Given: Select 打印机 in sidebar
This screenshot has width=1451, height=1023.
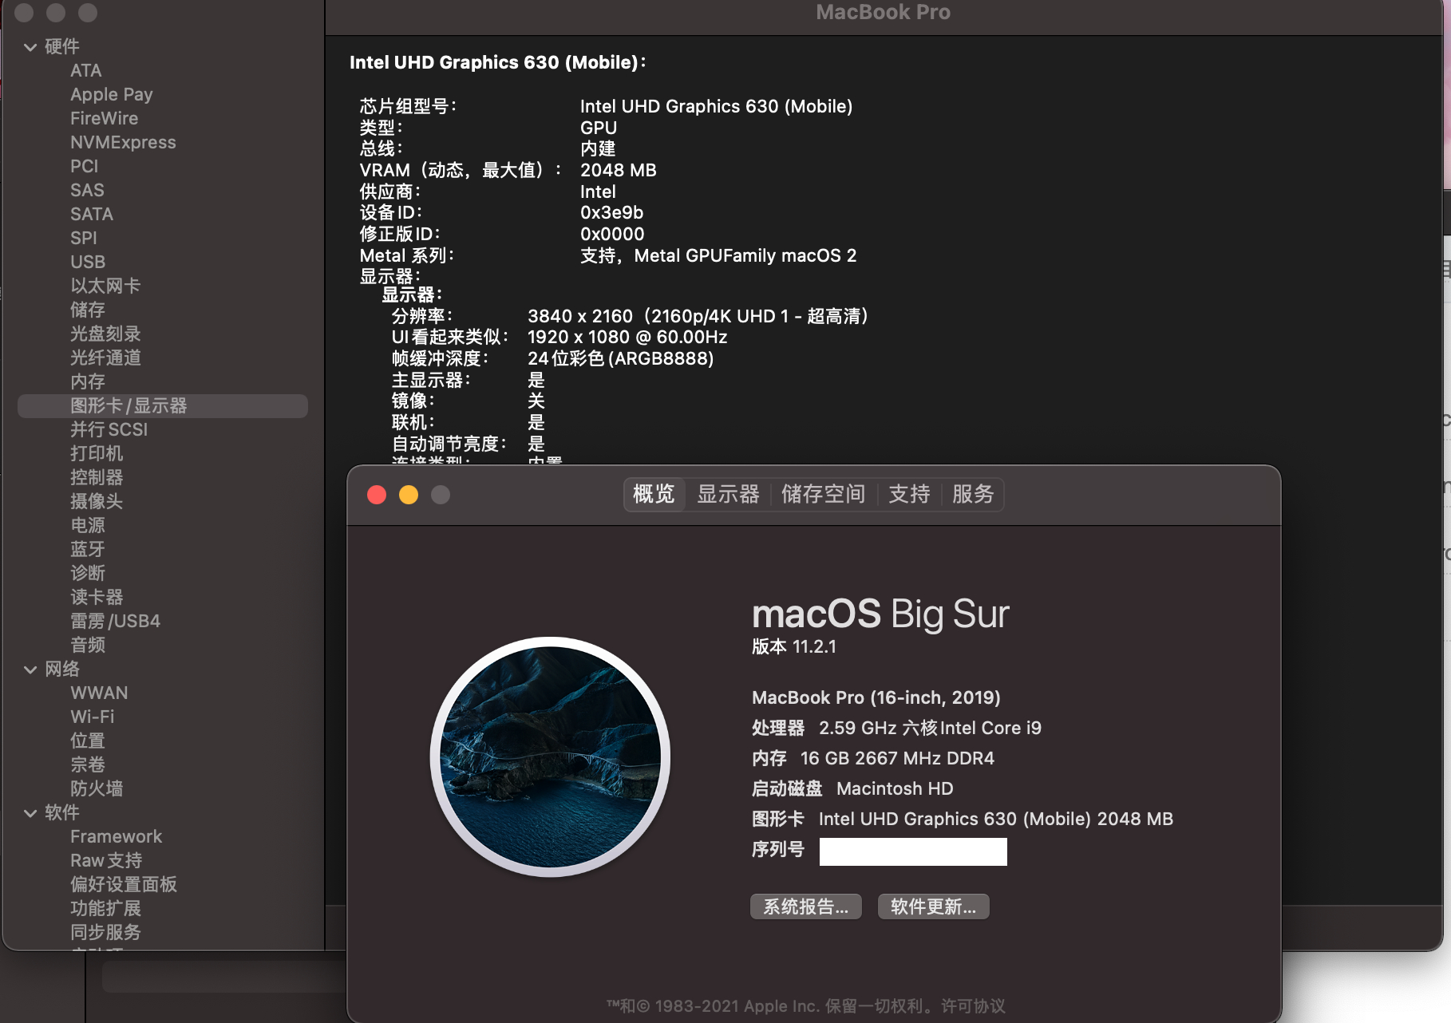Looking at the screenshot, I should click(x=97, y=453).
